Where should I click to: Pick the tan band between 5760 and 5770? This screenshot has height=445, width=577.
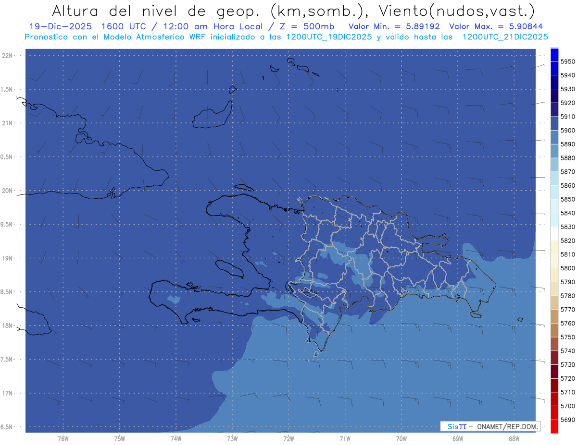554,316
